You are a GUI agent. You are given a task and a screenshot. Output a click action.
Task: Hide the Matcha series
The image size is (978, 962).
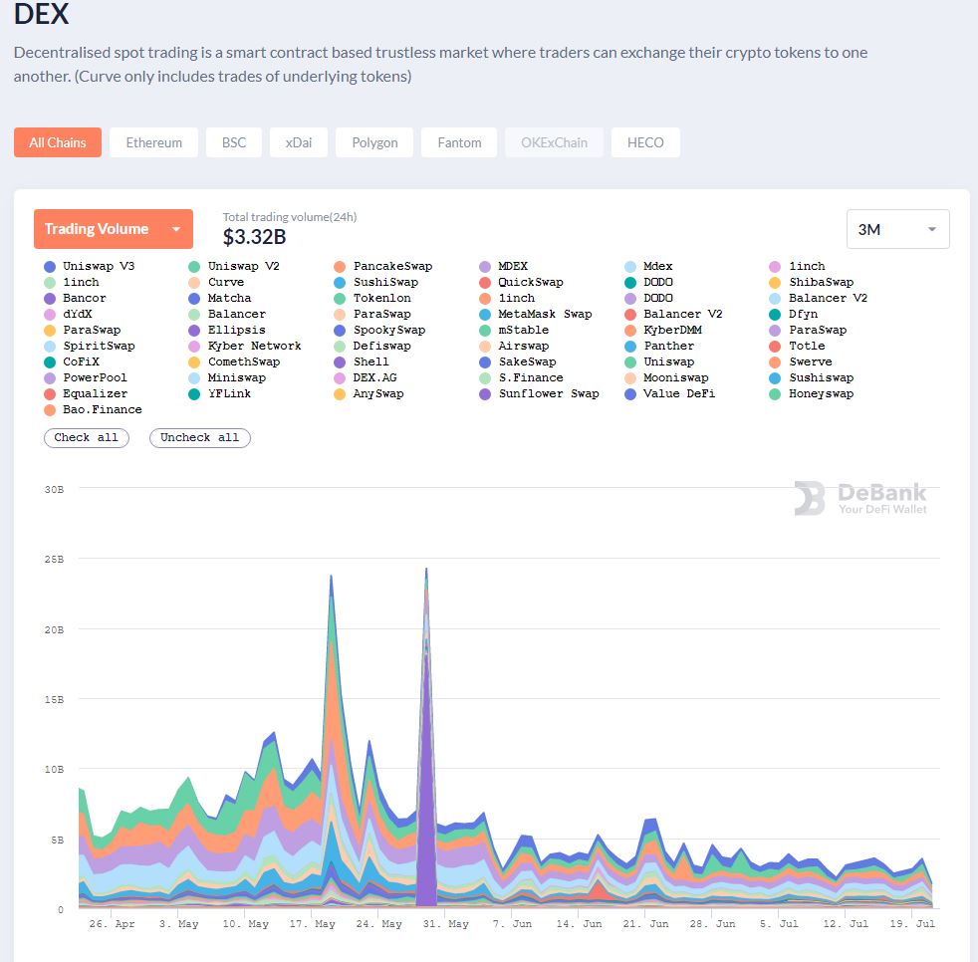coord(220,298)
